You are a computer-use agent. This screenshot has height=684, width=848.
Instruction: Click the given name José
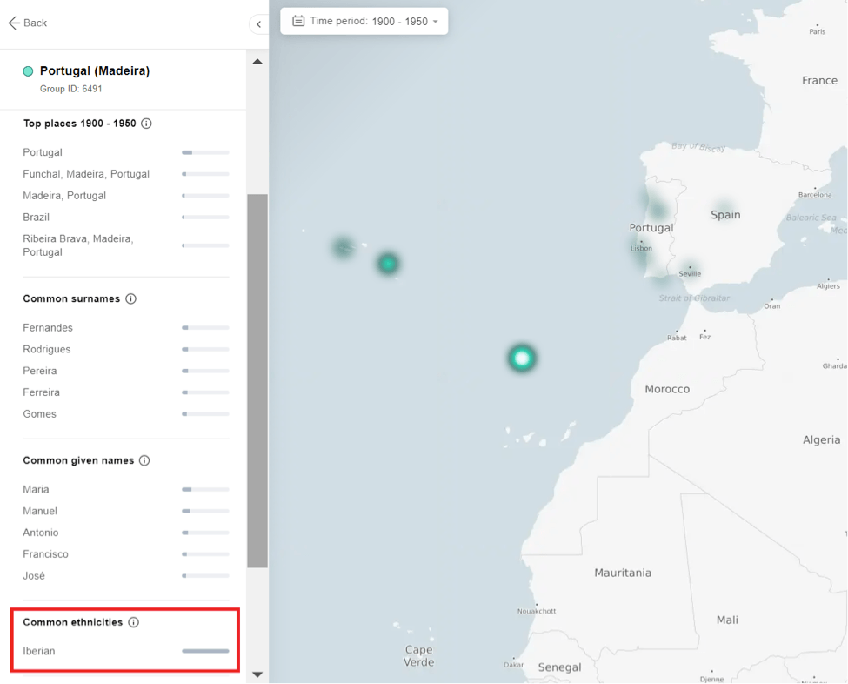[34, 576]
